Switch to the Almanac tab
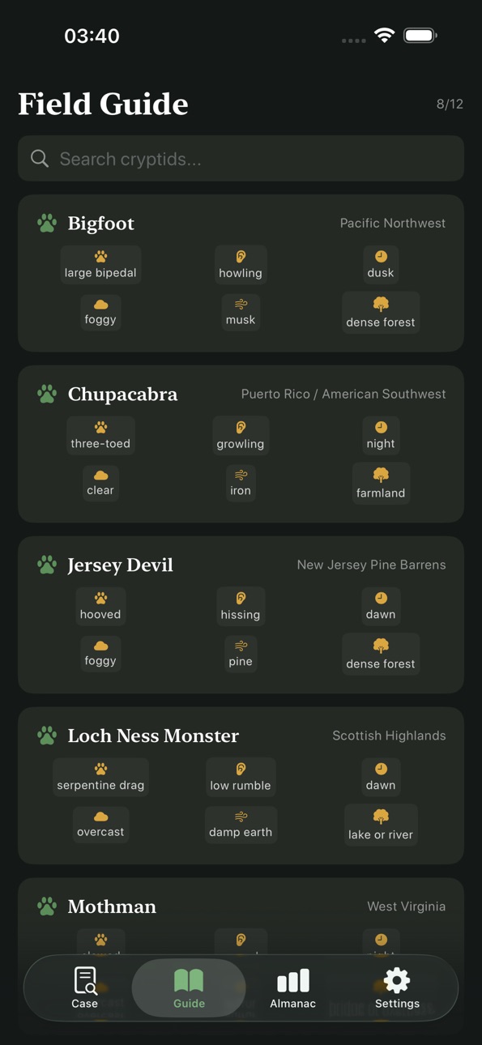This screenshot has height=1045, width=482. [292, 987]
